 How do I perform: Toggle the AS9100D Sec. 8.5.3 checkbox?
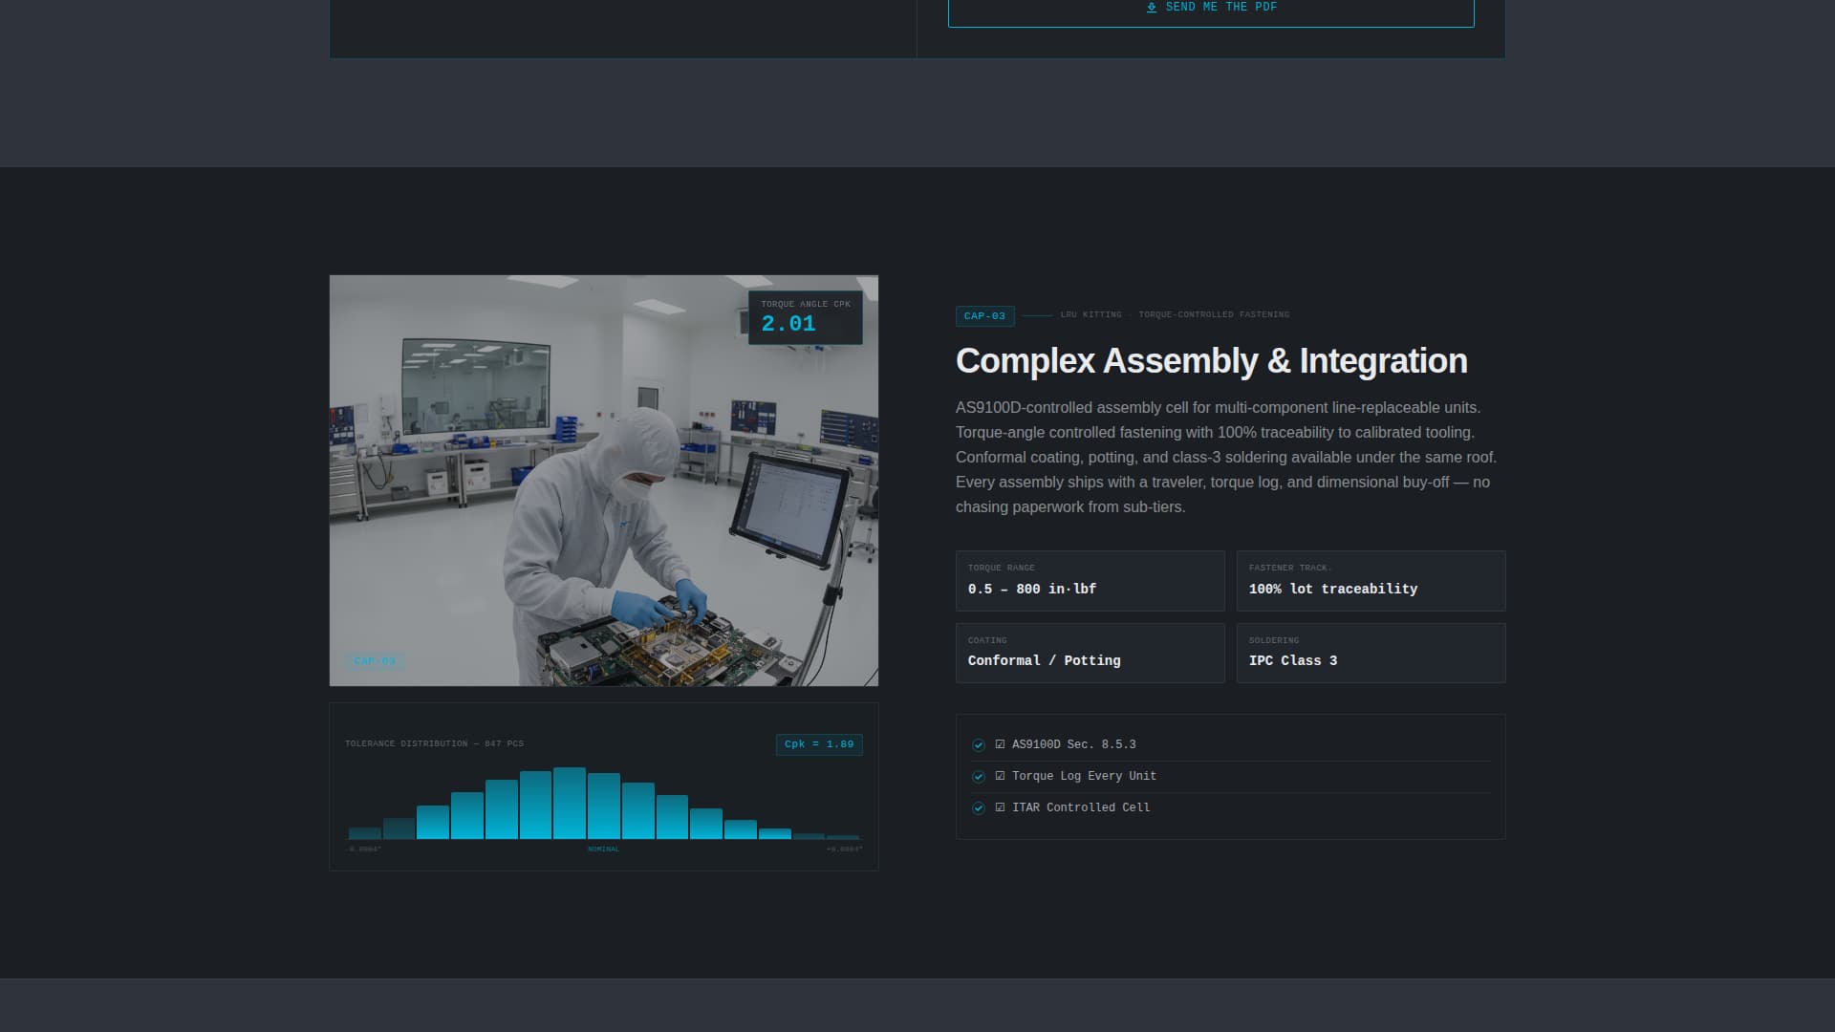1000,744
